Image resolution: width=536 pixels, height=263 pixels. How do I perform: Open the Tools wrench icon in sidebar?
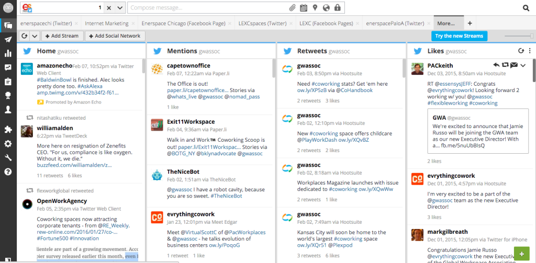pos(8,157)
